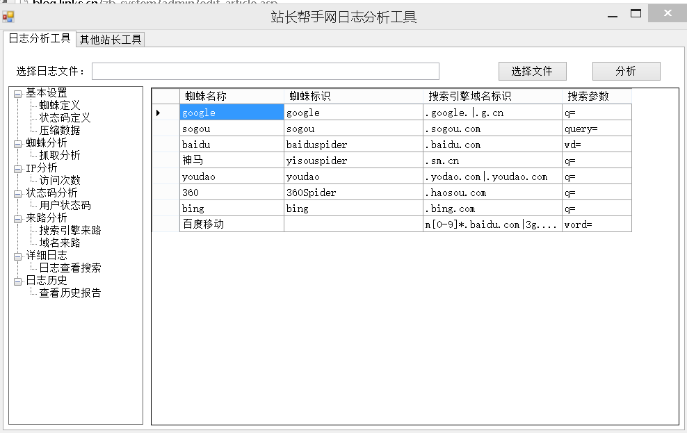Select 蜘蛛定义 in the tree
Viewport: 687px width, 433px height.
(x=60, y=106)
